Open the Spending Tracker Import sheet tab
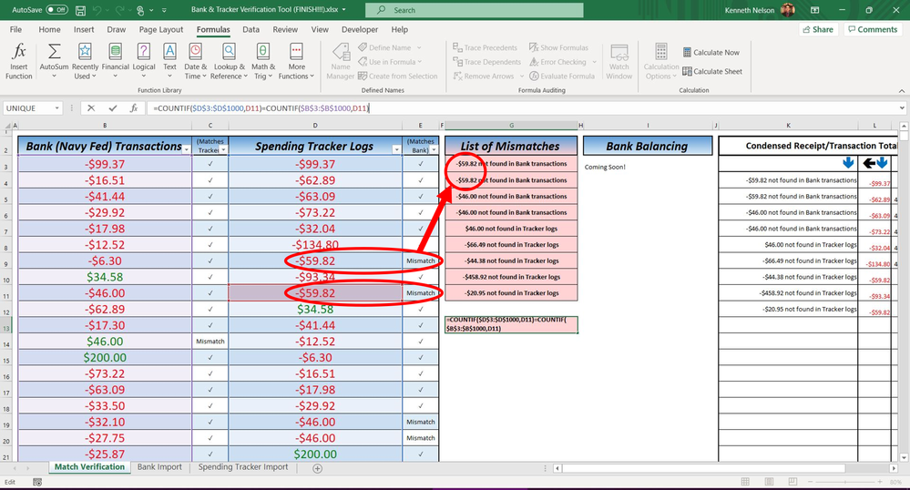The image size is (910, 490). pyautogui.click(x=243, y=467)
